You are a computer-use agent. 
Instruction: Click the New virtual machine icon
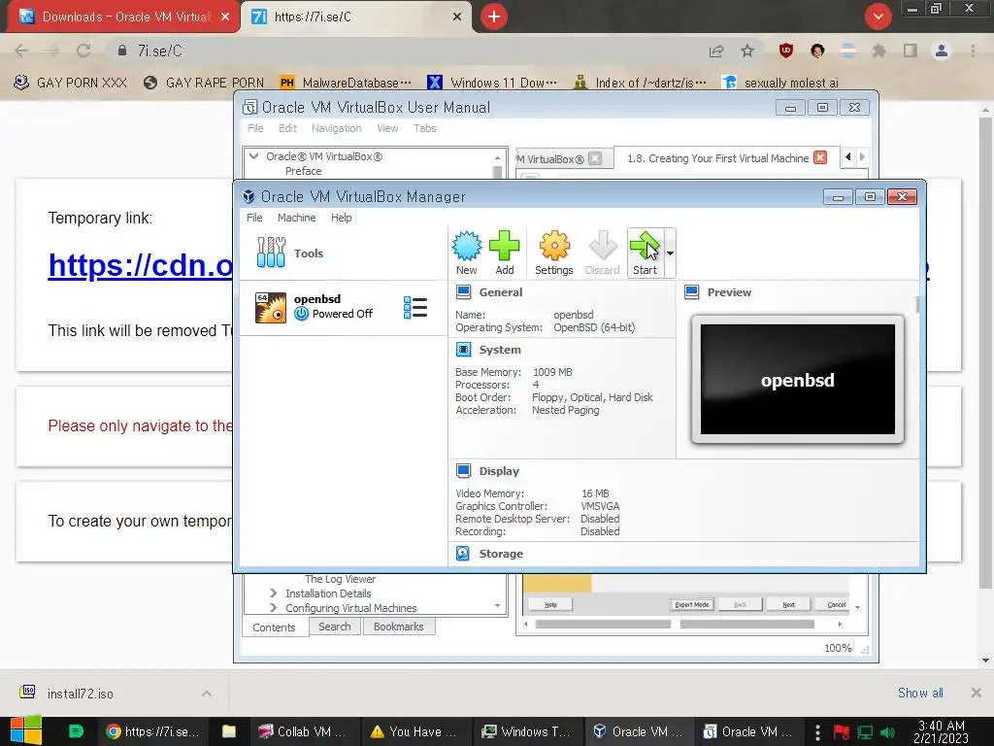467,253
